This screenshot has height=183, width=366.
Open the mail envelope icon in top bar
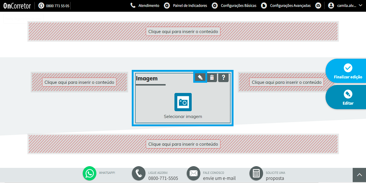[x=318, y=5]
